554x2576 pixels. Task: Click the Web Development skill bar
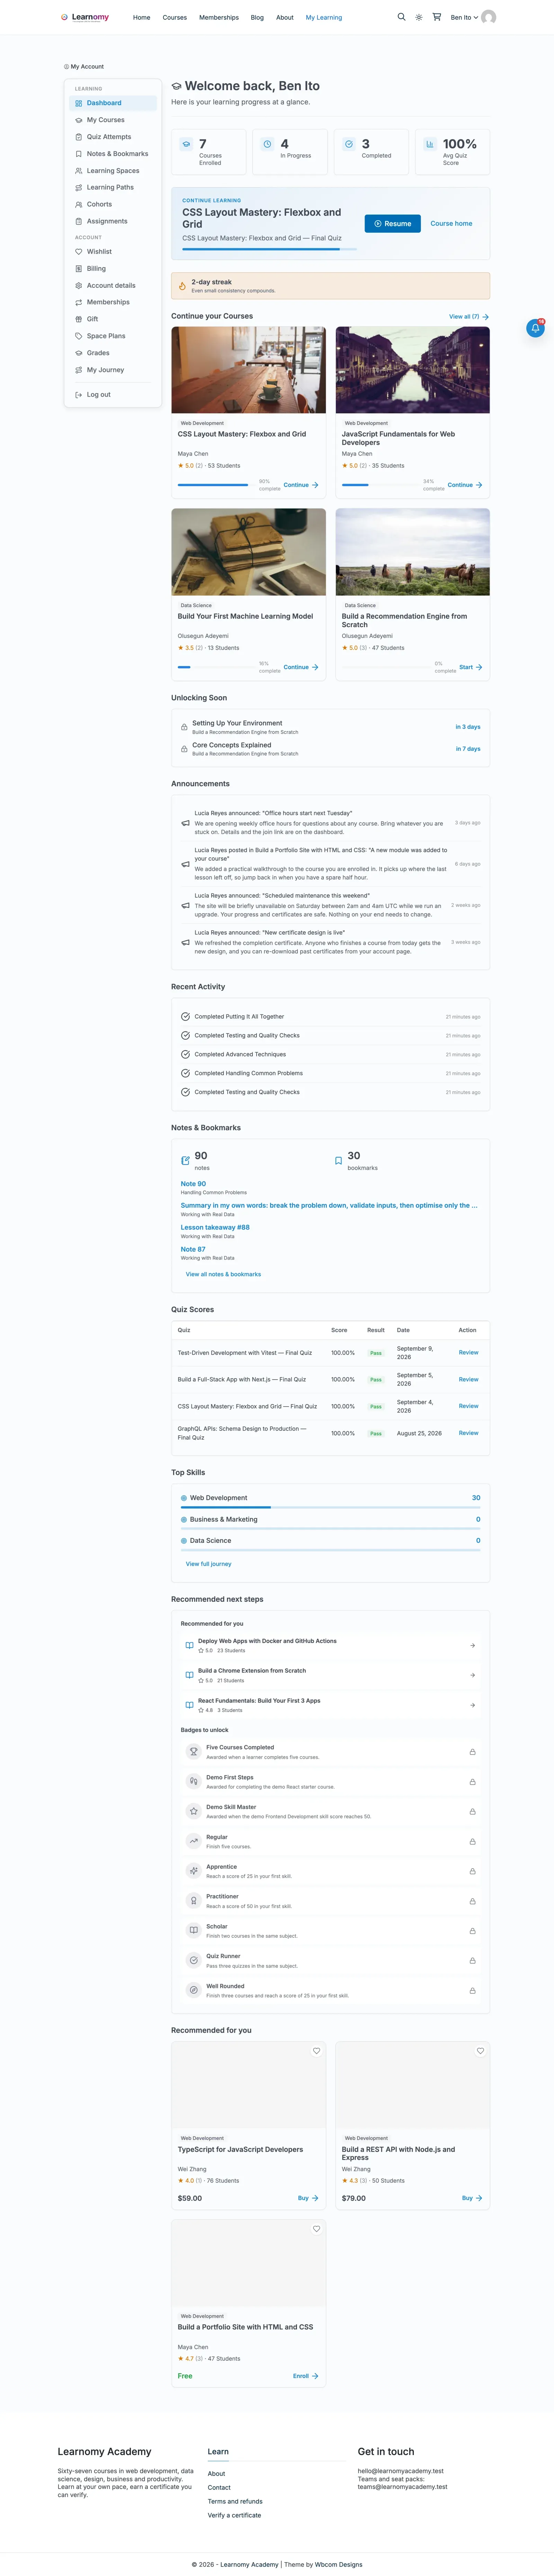point(330,1507)
